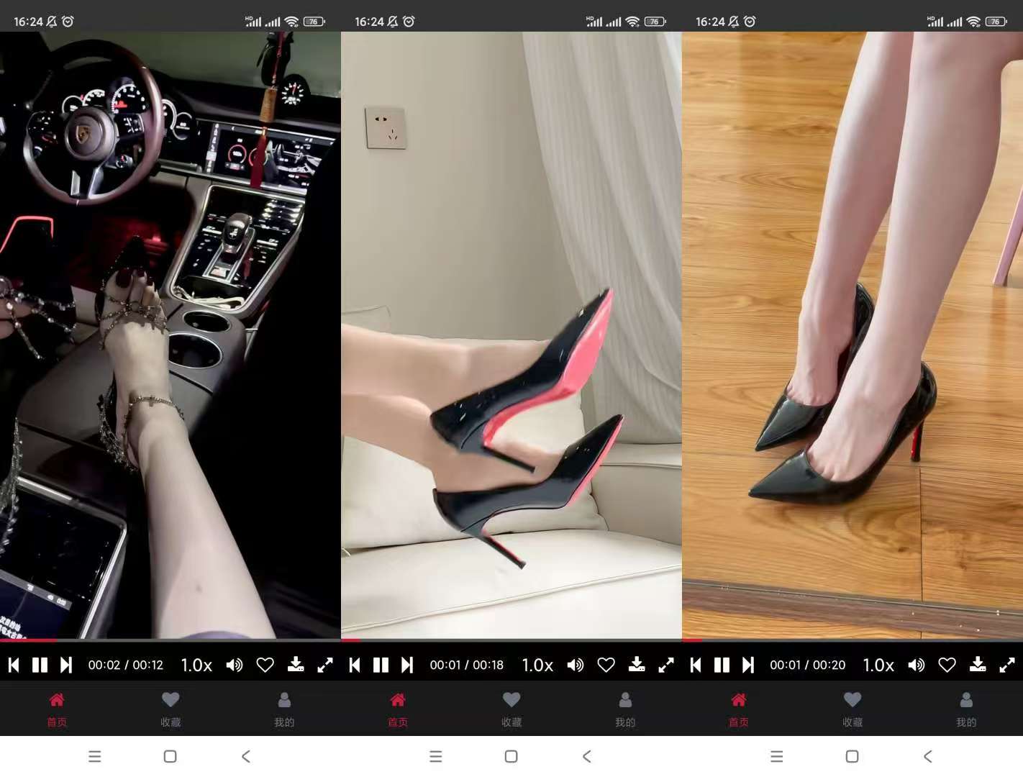Pause the 00:12 video in left player

tap(40, 665)
